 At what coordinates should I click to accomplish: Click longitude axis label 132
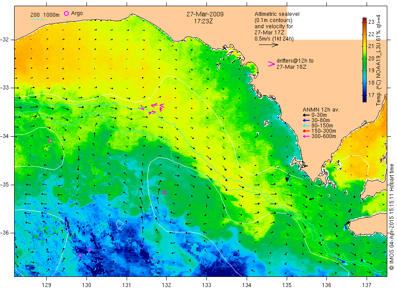click(167, 285)
